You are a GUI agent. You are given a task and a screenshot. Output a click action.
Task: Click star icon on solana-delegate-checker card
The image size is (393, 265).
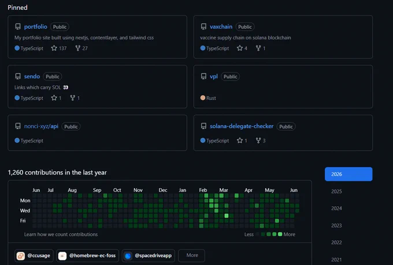coord(240,141)
